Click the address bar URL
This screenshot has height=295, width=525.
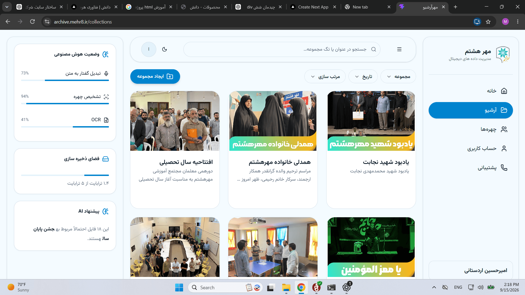pos(83,22)
